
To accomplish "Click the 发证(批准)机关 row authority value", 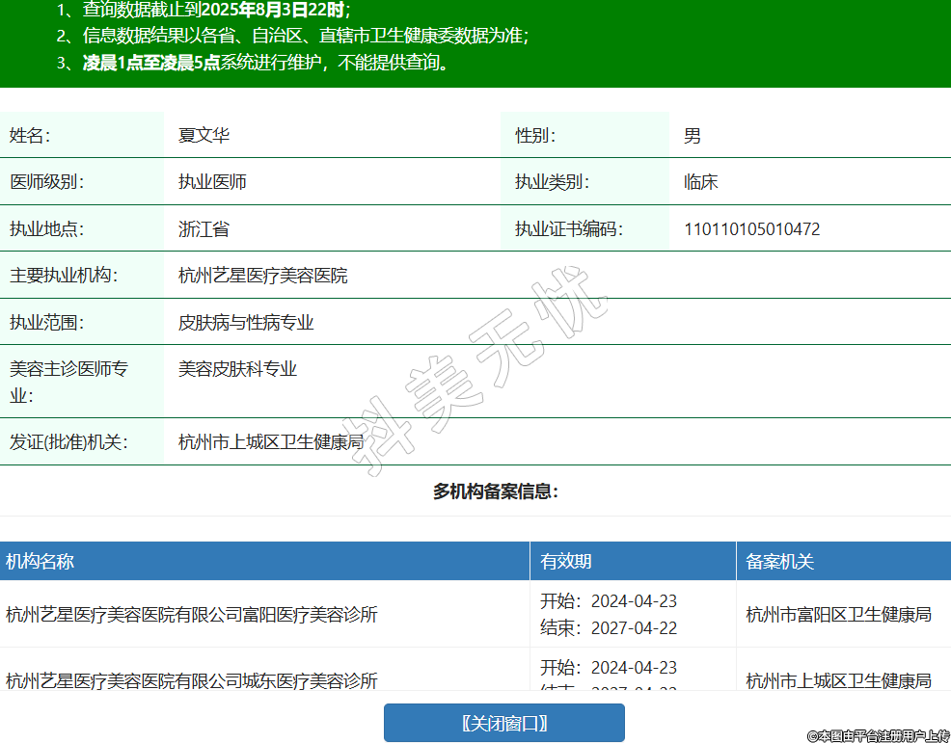I will (270, 442).
